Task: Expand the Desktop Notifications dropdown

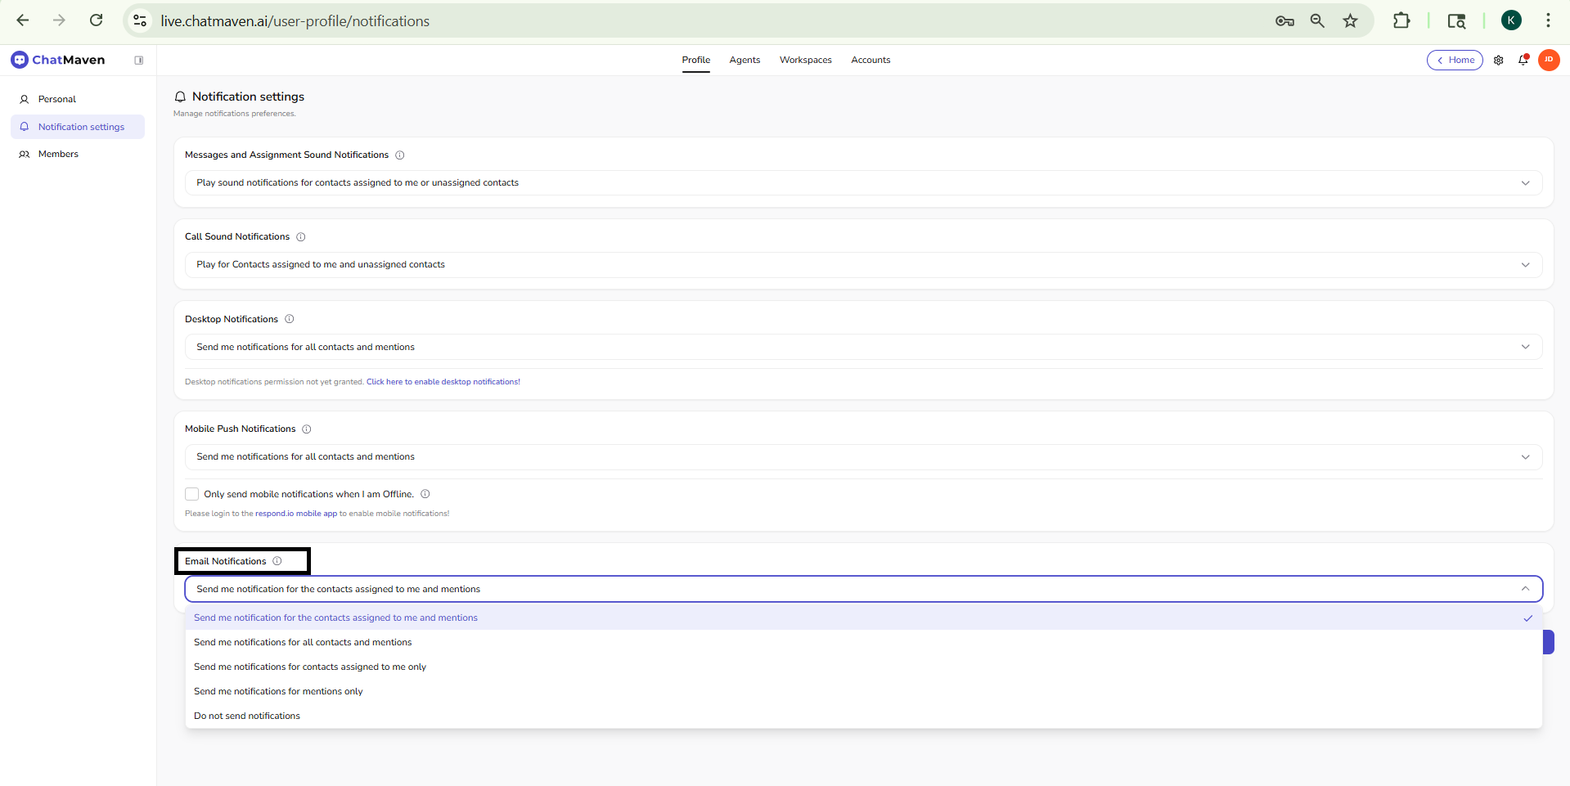Action: (863, 348)
